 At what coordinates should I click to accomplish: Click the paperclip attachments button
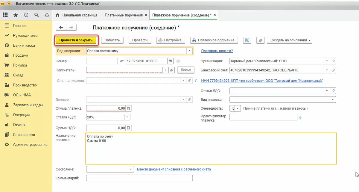pyautogui.click(x=261, y=40)
